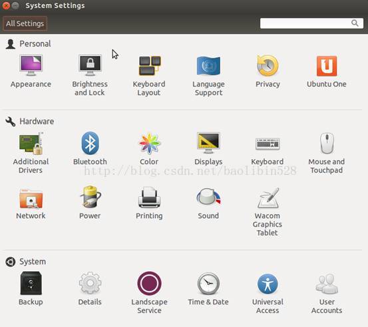Focus the settings search field
Viewport: 368px width, 327px height.
311,23
